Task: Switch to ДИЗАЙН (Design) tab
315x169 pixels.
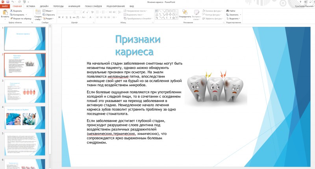Action: (44, 6)
